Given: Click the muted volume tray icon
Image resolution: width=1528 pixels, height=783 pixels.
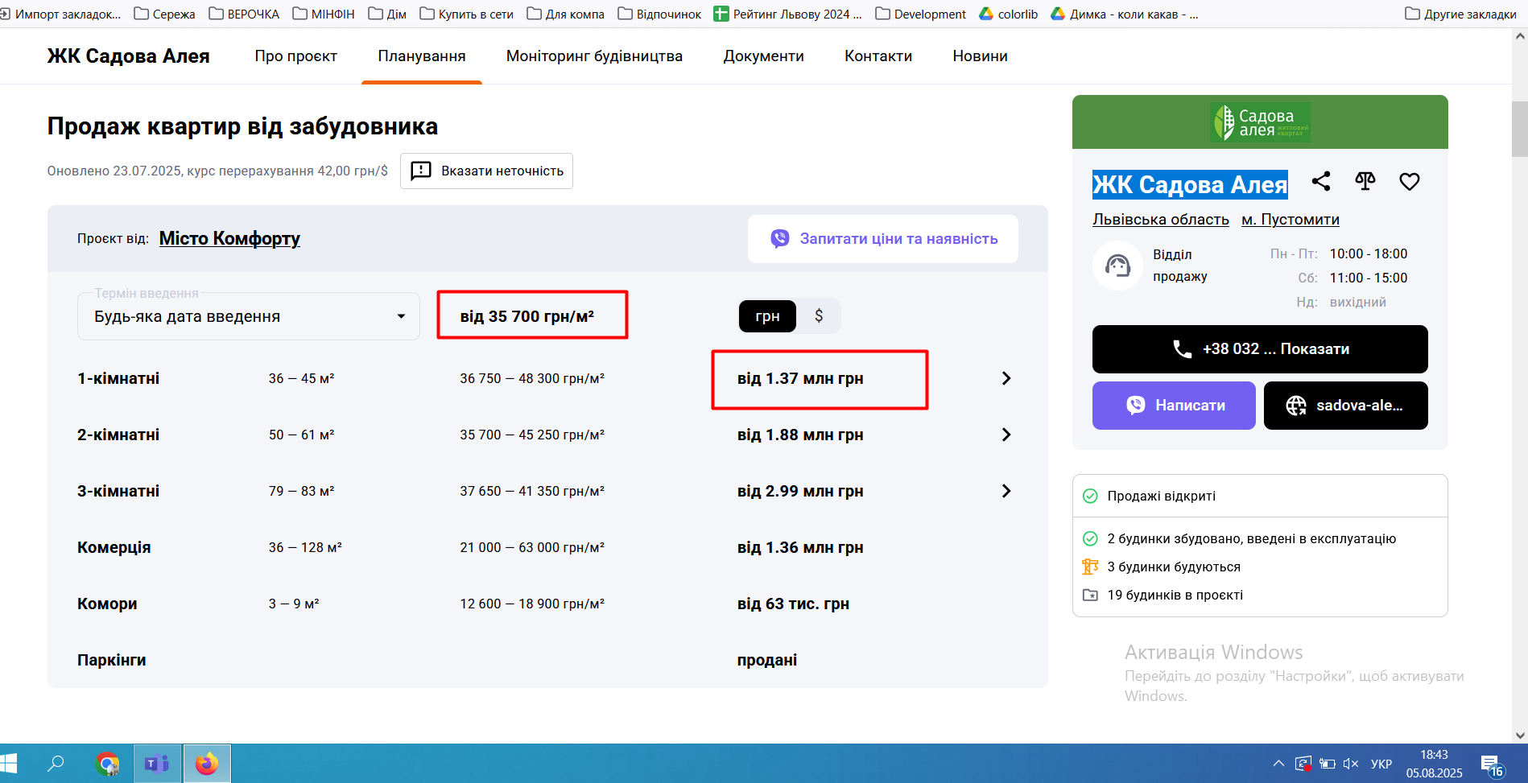Looking at the screenshot, I should [x=1351, y=764].
